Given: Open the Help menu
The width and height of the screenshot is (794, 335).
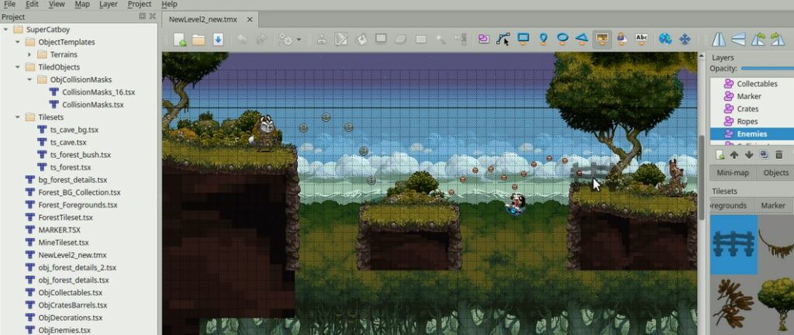Looking at the screenshot, I should [169, 4].
